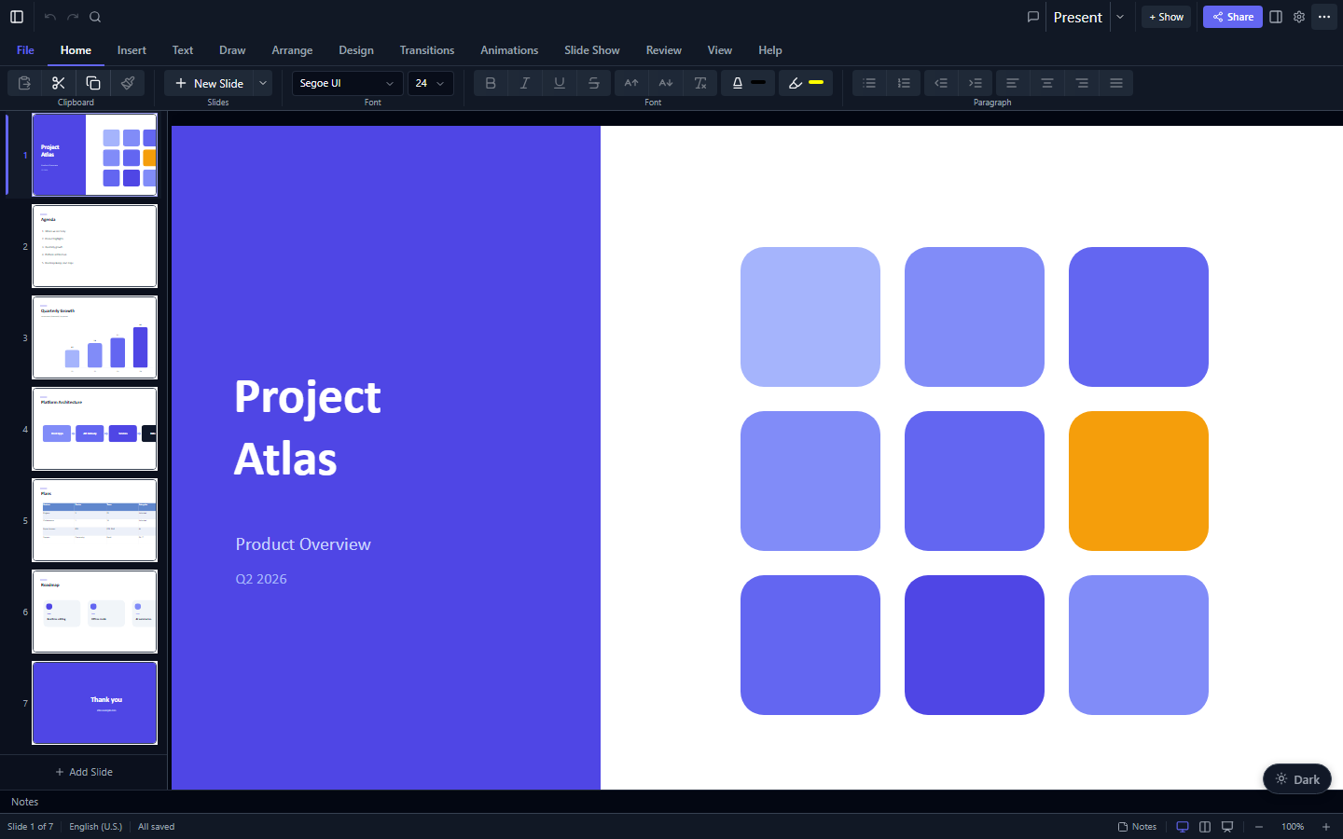The image size is (1343, 839).
Task: Switch to the Transitions tab
Action: tap(427, 50)
